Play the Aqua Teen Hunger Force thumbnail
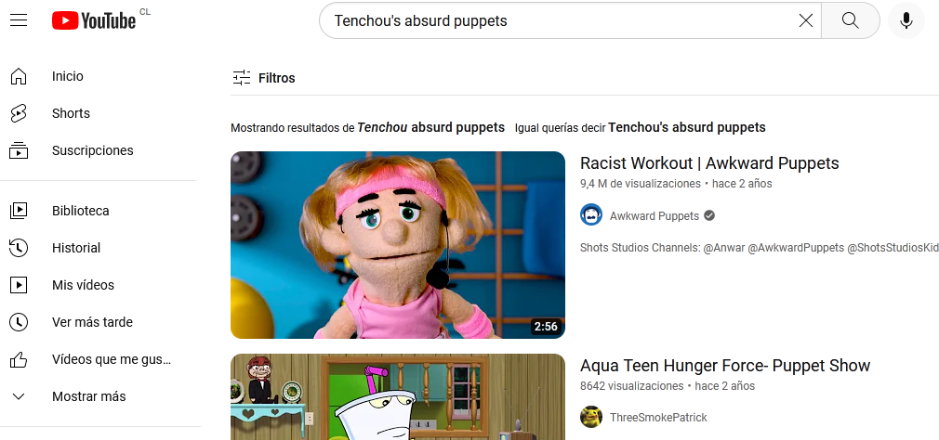The width and height of the screenshot is (939, 440). tap(398, 397)
